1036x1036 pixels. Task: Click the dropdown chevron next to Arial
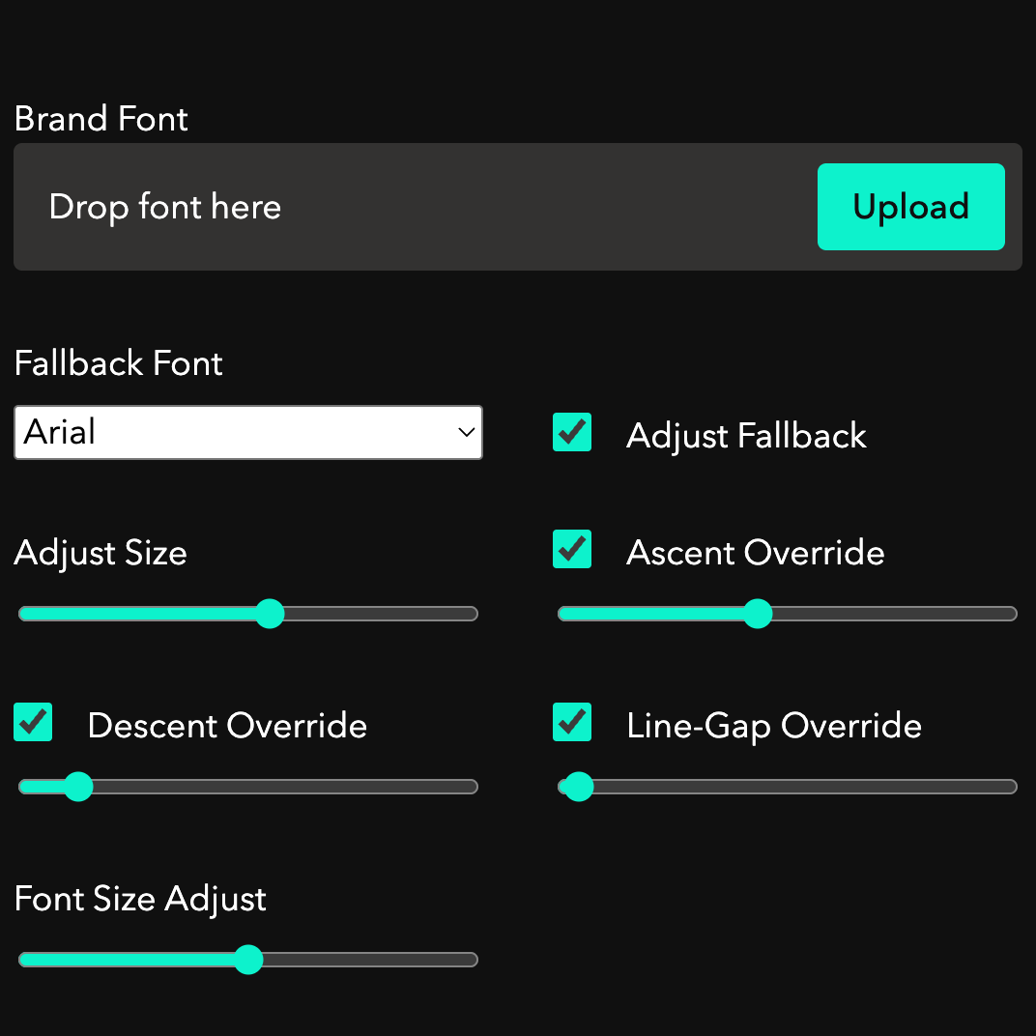pos(466,432)
